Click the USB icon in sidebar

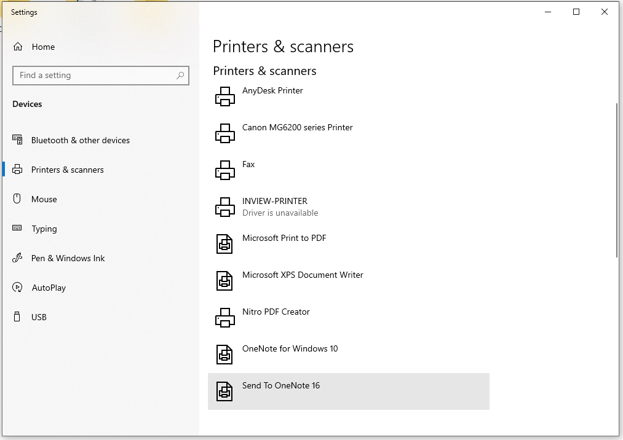pyautogui.click(x=17, y=316)
